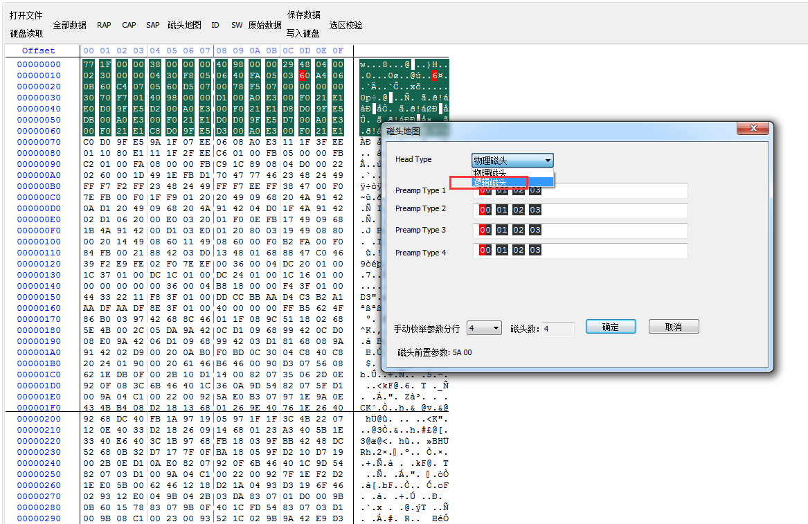
Task: Select offset row 00000290
Action: [x=39, y=518]
